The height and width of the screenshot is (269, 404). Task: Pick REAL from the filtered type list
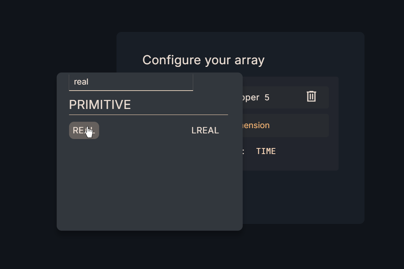(84, 130)
